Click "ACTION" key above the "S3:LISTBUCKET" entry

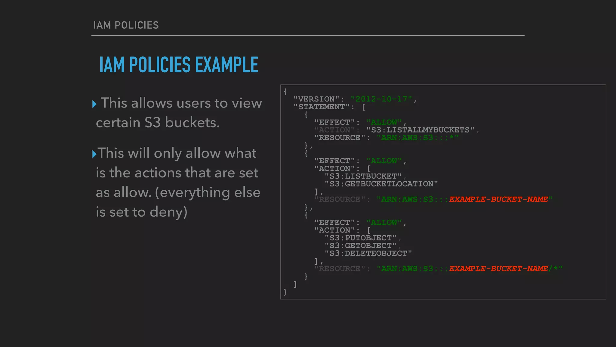334,169
